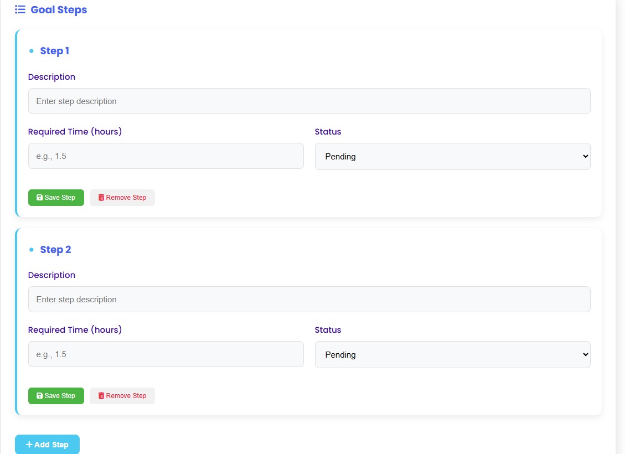625x454 pixels.
Task: Click the plus icon on Add Step
Action: (x=29, y=445)
